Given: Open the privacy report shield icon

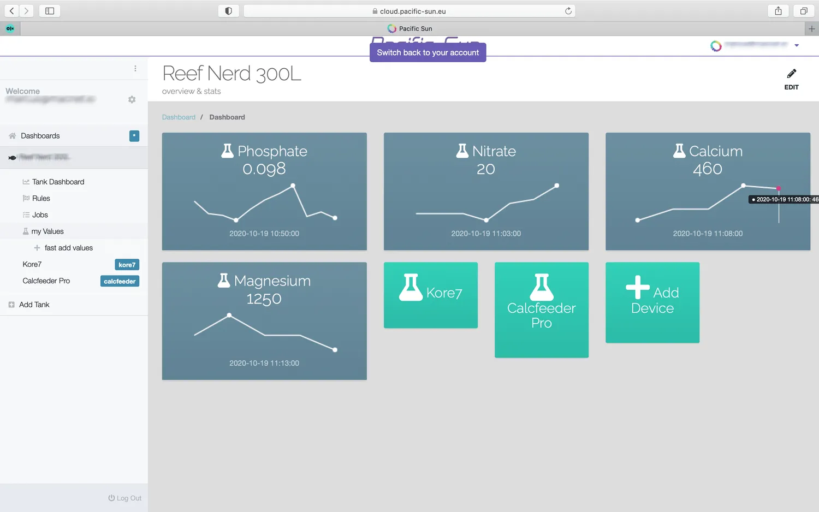Looking at the screenshot, I should tap(228, 11).
